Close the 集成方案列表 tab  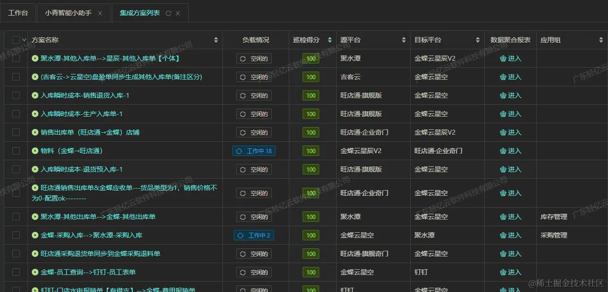(178, 13)
